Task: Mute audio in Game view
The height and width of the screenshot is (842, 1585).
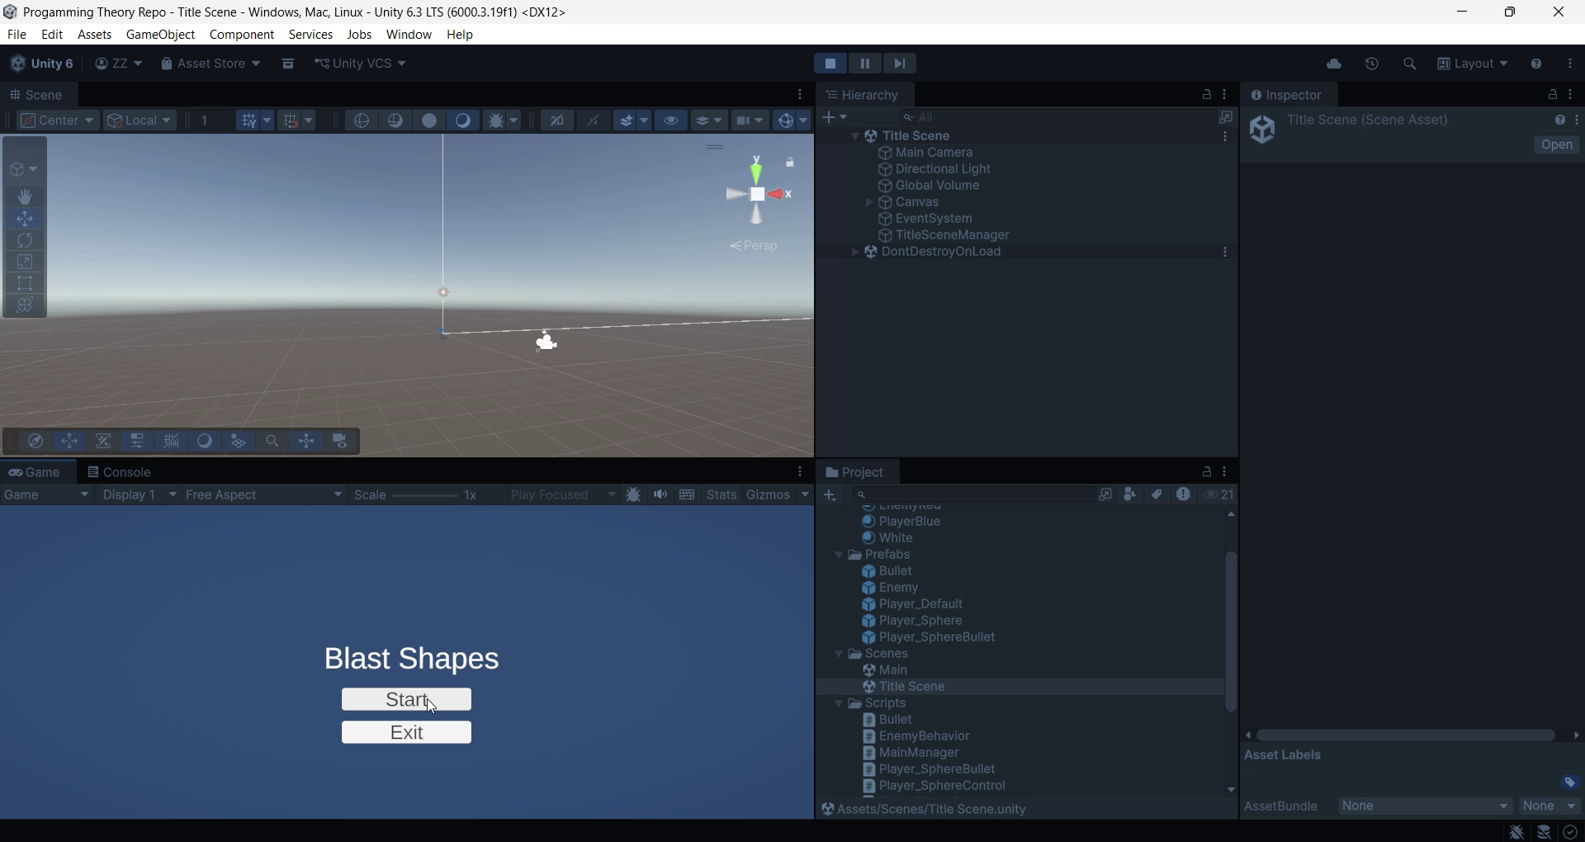Action: click(x=660, y=494)
